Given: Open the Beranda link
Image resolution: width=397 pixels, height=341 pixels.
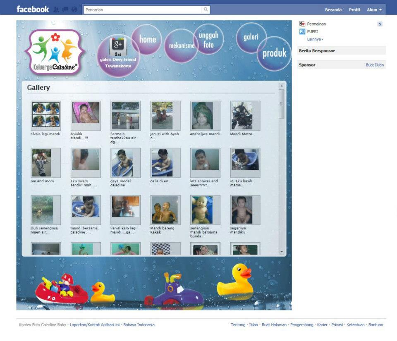Looking at the screenshot, I should (333, 10).
